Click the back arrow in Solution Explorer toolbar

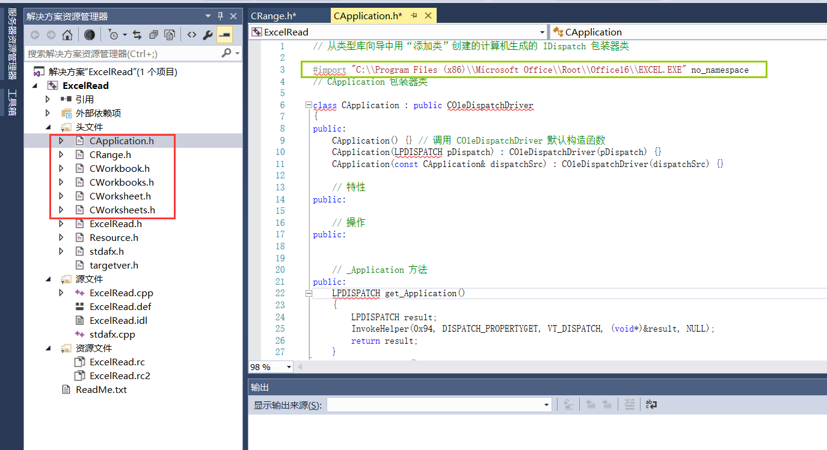coord(35,35)
